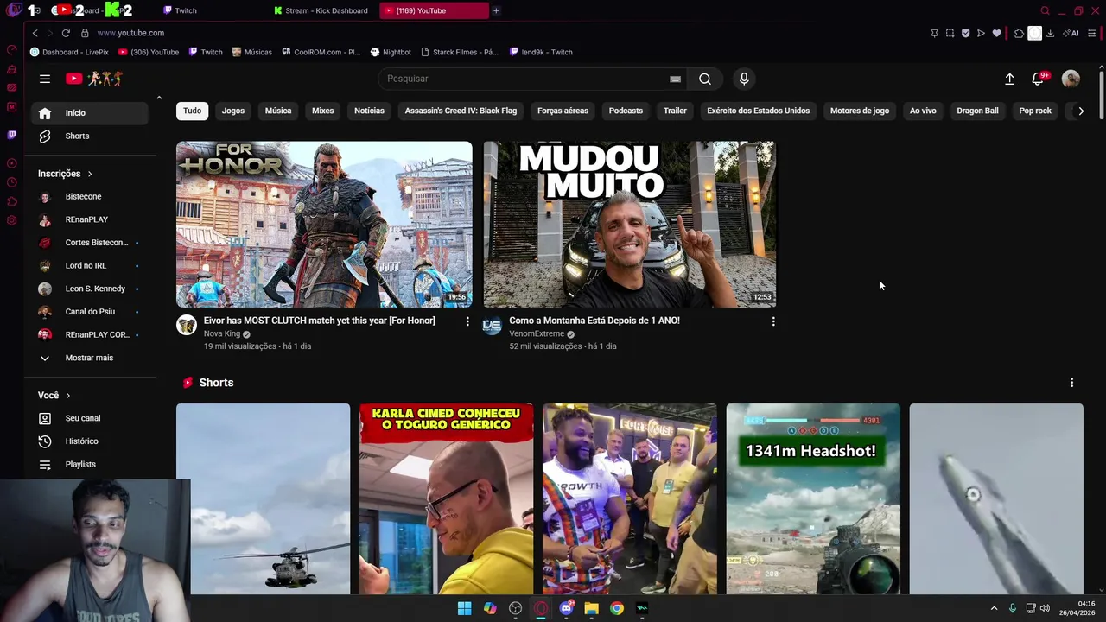Show hidden system tray icons
Screen dimensions: 1106x622
tap(994, 608)
